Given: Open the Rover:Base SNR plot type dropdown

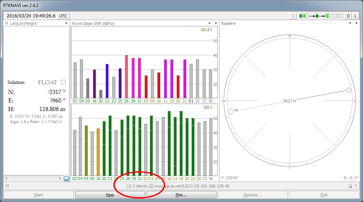Looking at the screenshot, I should [x=210, y=23].
